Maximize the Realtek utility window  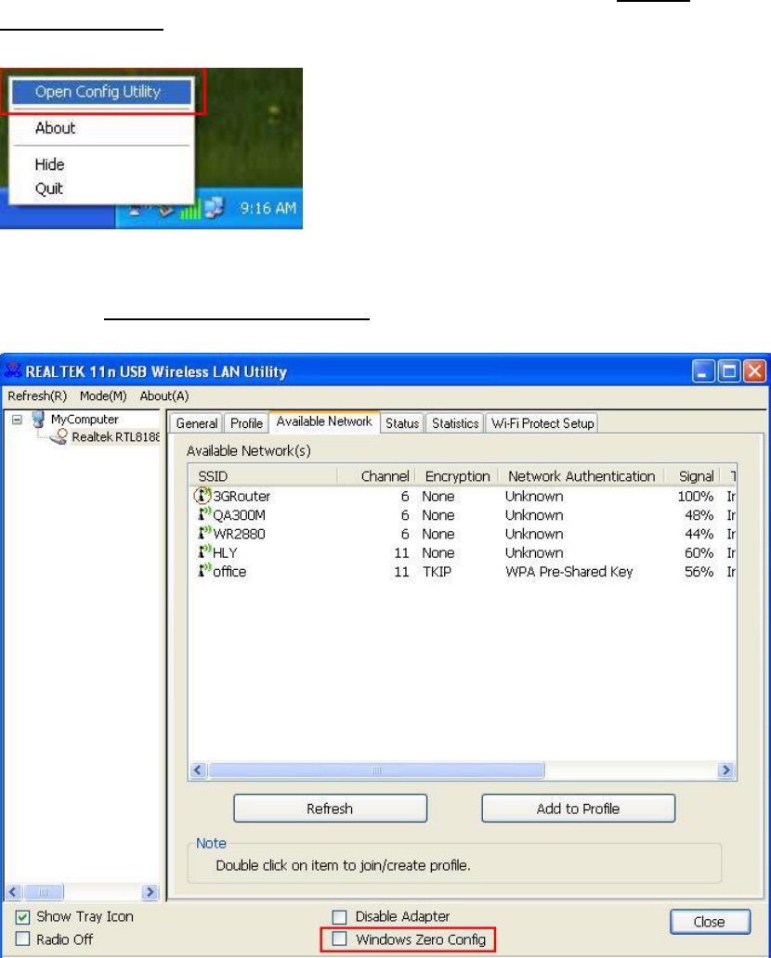click(x=729, y=371)
